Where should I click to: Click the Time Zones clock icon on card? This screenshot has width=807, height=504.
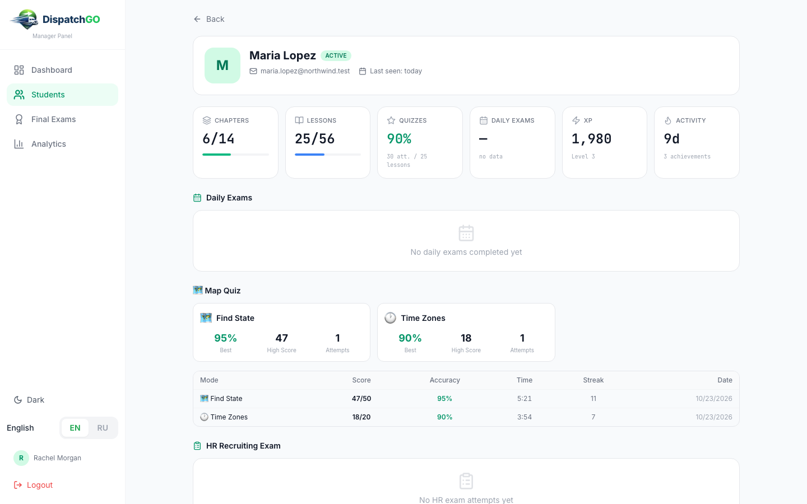[x=391, y=318]
